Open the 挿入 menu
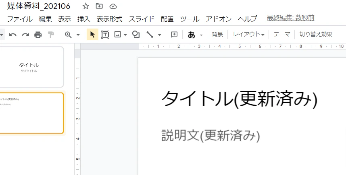 click(84, 19)
